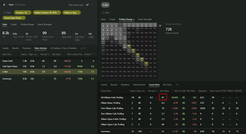
Task: Open the Results tab in the 3-Bet table
Action: (114, 85)
